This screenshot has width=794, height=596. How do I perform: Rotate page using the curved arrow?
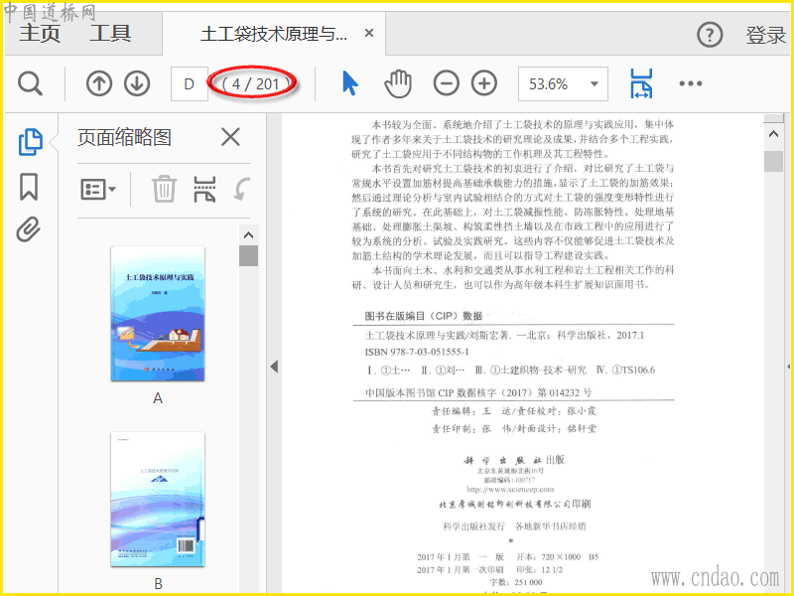tap(242, 189)
